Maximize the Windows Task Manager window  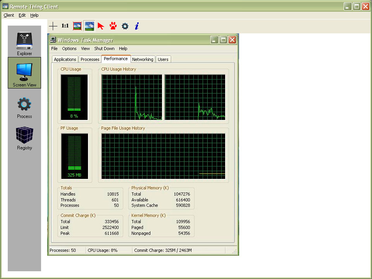(223, 40)
